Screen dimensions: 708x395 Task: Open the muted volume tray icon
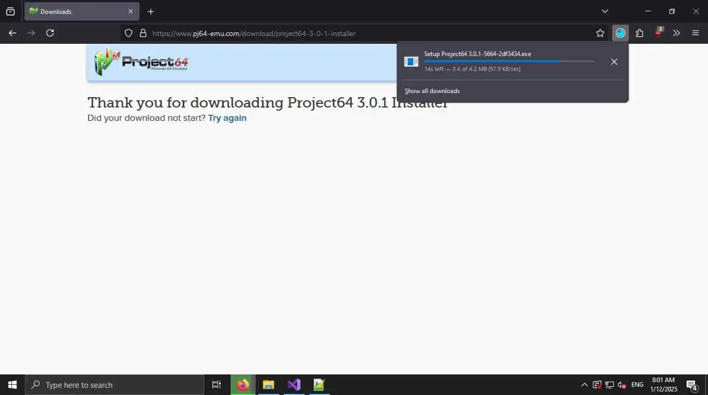point(622,385)
